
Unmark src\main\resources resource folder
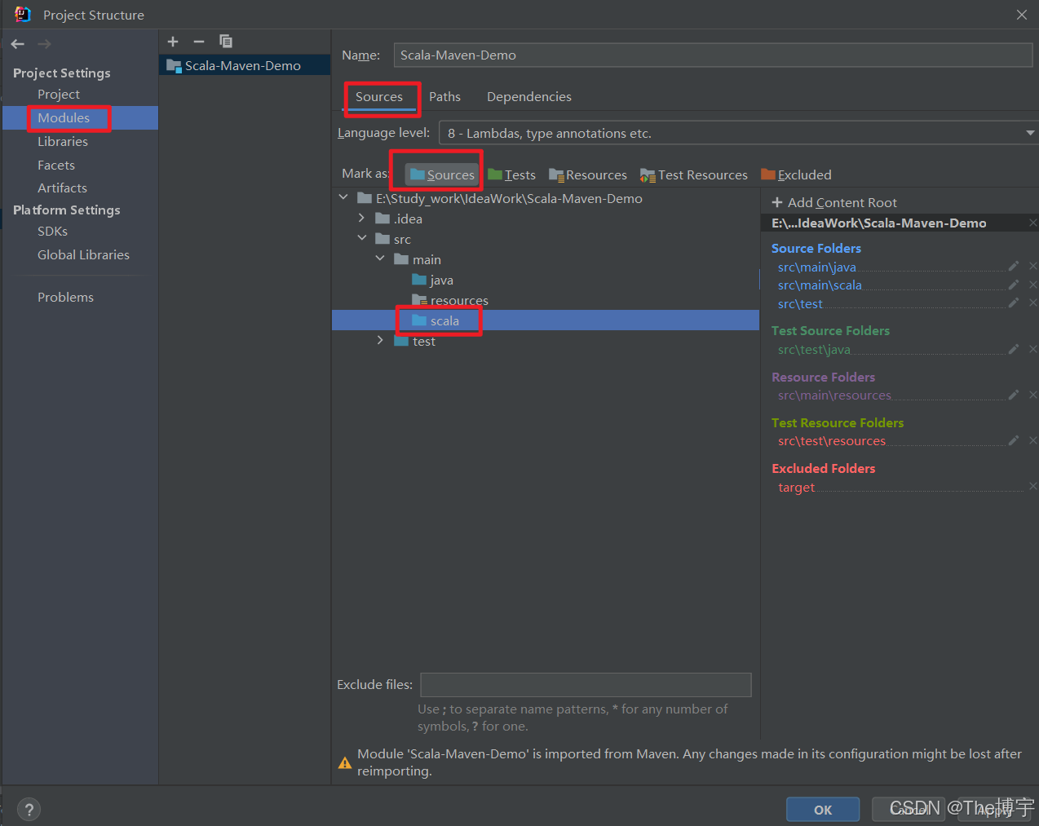1032,395
